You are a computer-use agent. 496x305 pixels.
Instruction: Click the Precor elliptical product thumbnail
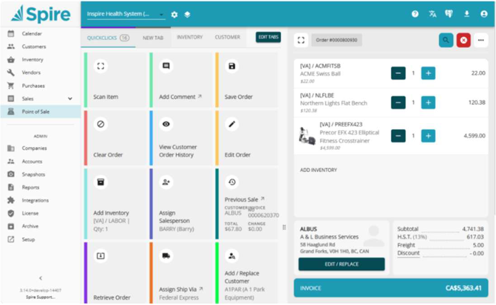pos(307,136)
